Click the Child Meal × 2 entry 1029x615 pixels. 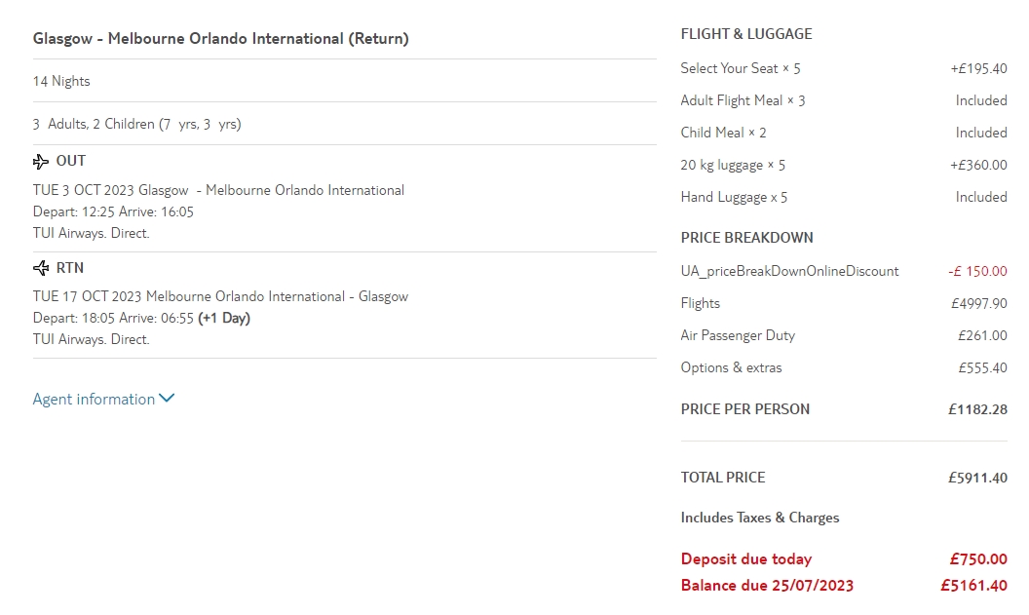tap(723, 134)
